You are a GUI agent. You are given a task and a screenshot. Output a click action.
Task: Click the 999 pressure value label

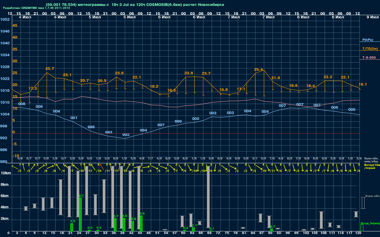[178, 121]
